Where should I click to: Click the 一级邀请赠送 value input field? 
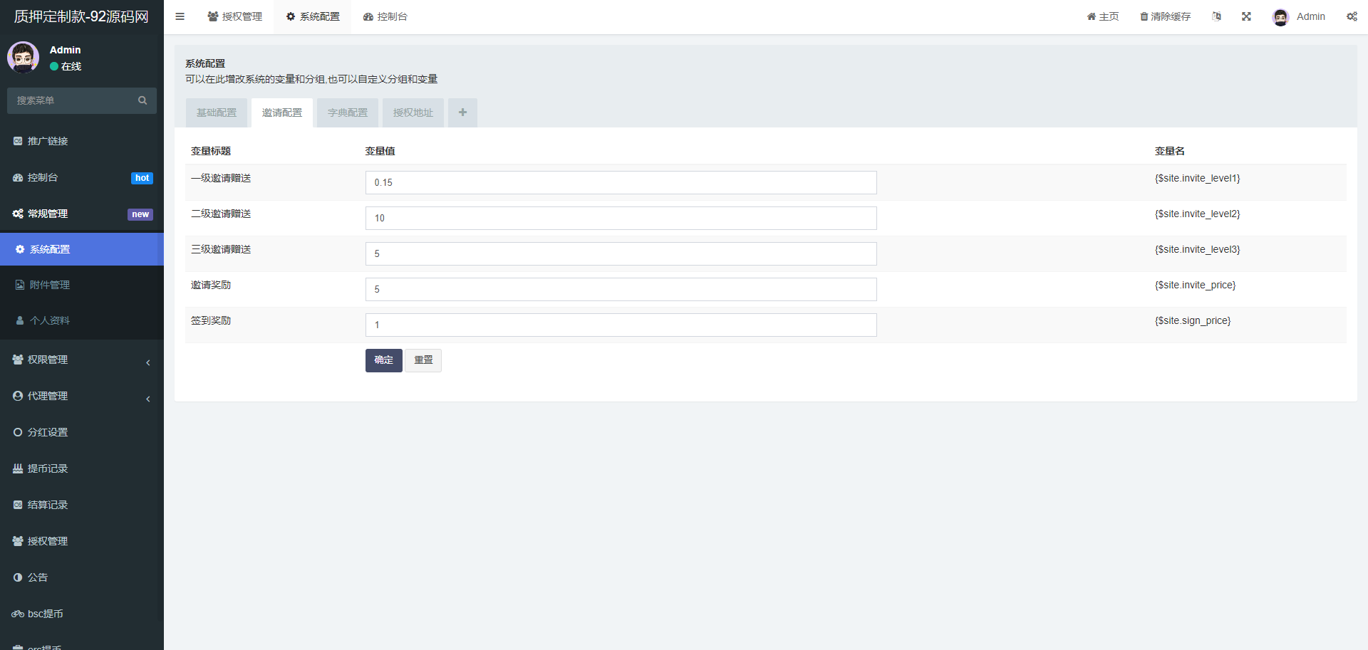coord(621,182)
